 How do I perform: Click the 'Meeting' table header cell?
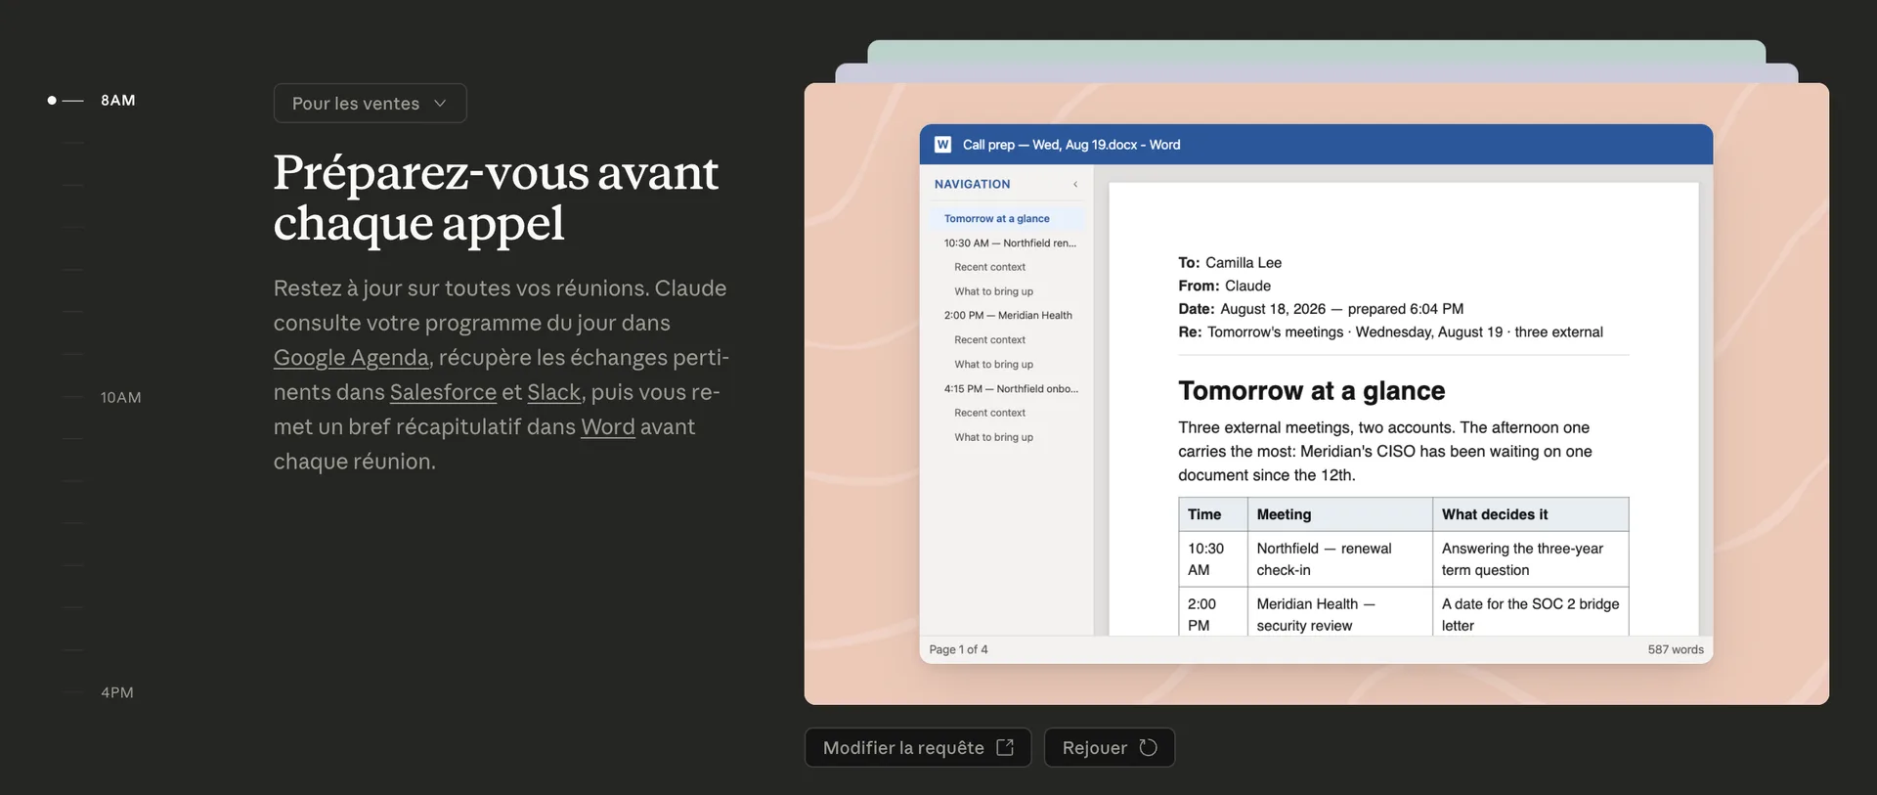click(x=1339, y=514)
